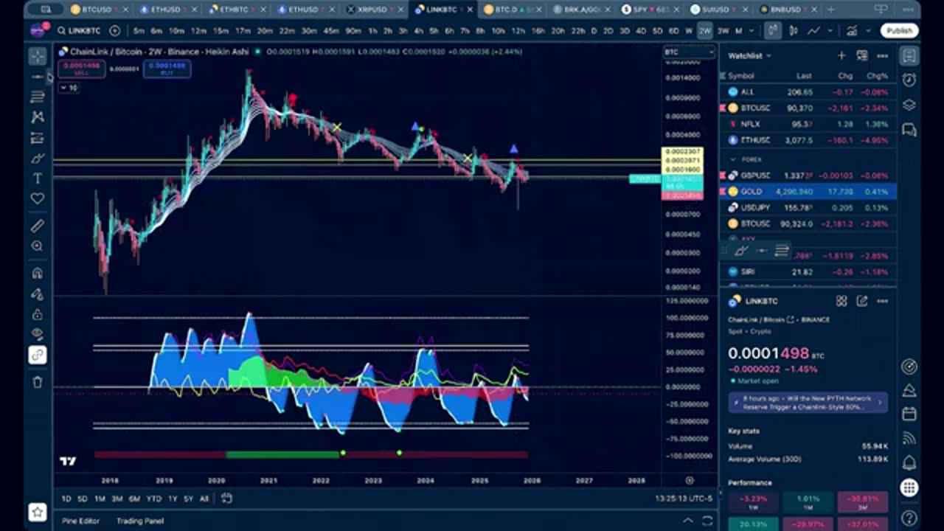Lock all drawing tools

point(38,315)
